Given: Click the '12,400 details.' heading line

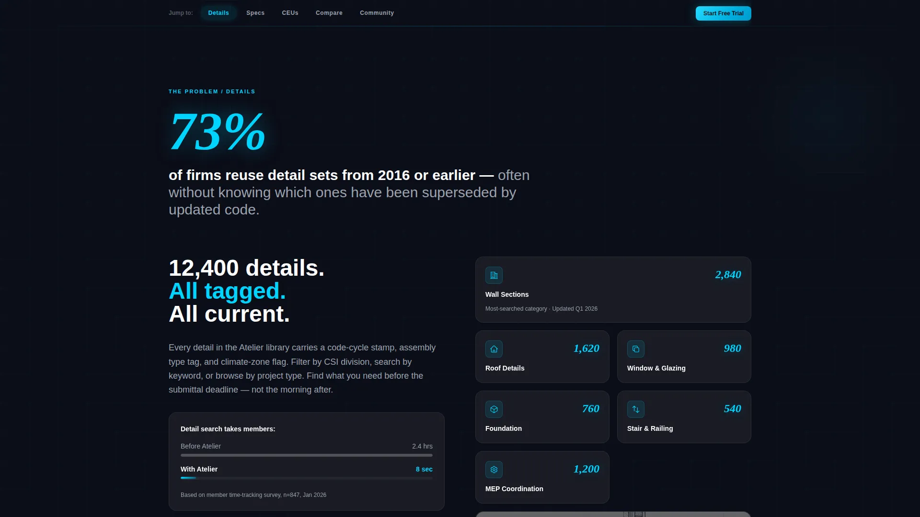Looking at the screenshot, I should 246,268.
